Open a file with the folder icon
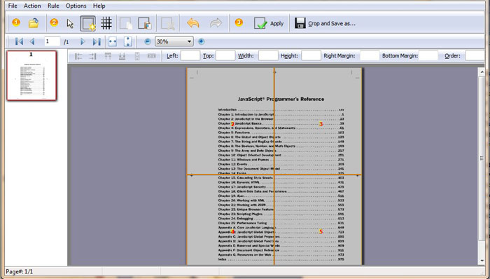The height and width of the screenshot is (279, 490). [x=34, y=23]
